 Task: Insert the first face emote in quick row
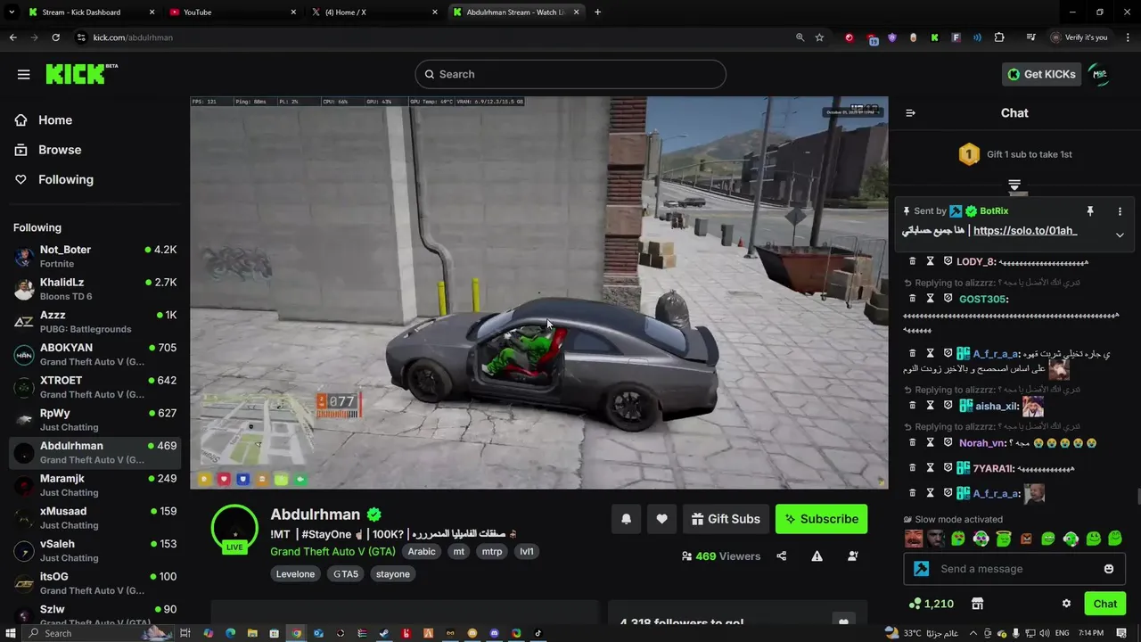[x=914, y=539]
